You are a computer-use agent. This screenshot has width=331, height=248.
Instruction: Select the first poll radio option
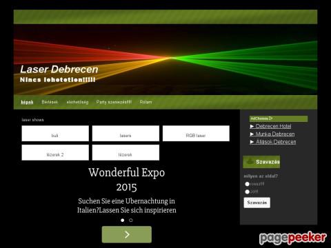tap(247, 184)
